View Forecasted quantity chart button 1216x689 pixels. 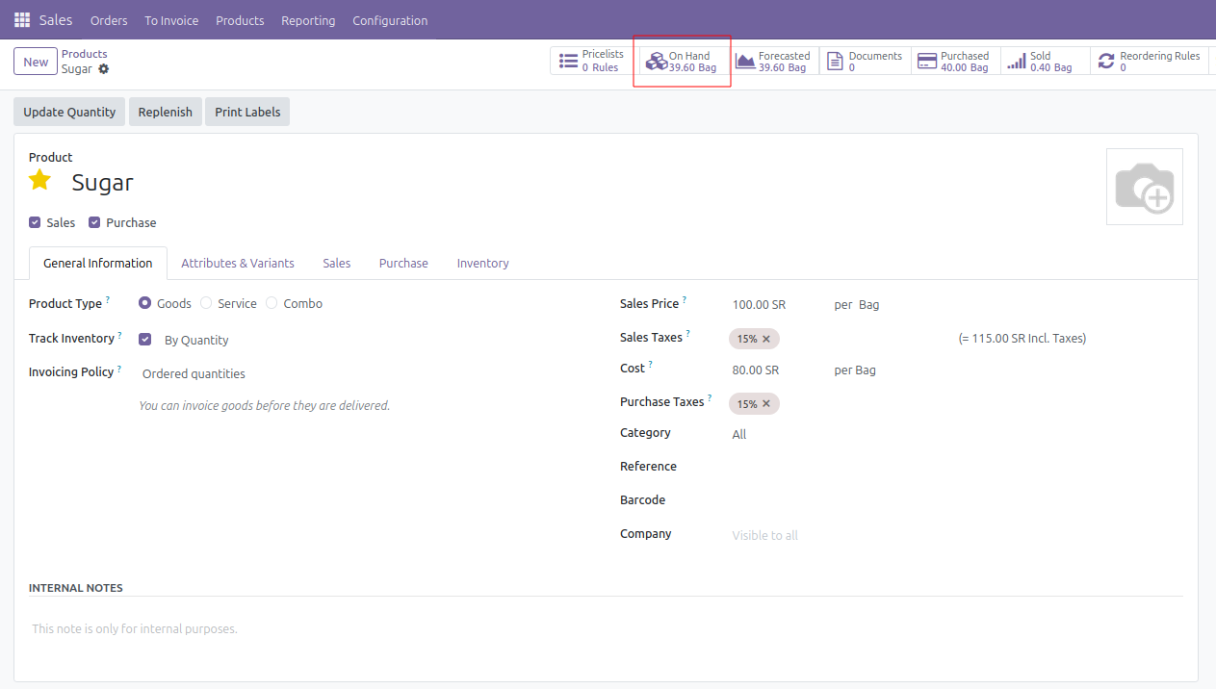[772, 62]
